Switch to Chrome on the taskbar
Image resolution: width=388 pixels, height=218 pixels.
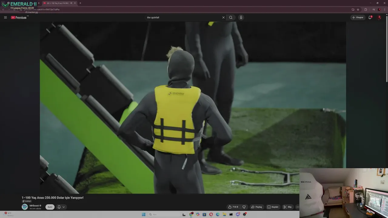191,214
